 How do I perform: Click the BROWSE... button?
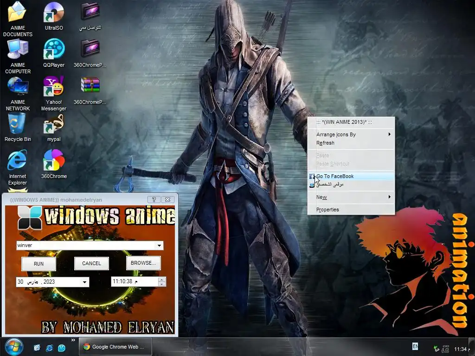pos(143,263)
